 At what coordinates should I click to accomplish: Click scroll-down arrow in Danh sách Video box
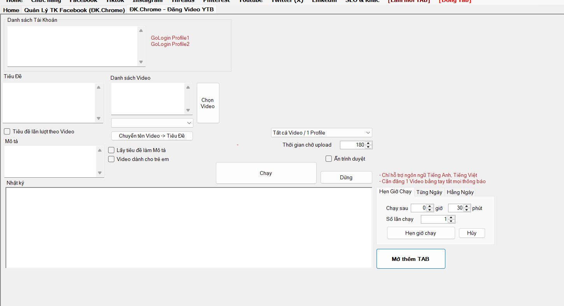[x=188, y=110]
